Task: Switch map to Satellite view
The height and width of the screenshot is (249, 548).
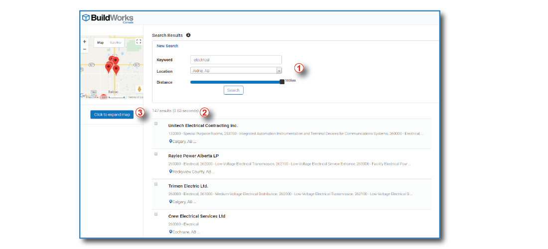Action: point(116,43)
